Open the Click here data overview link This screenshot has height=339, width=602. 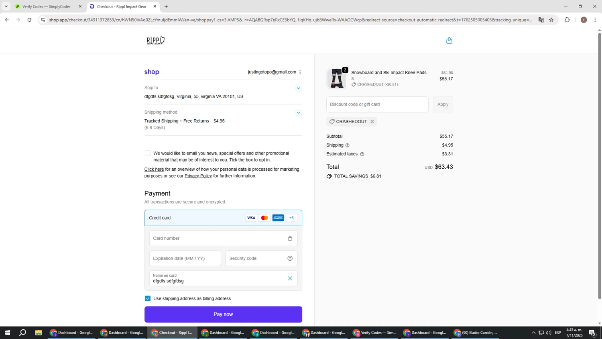[154, 169]
